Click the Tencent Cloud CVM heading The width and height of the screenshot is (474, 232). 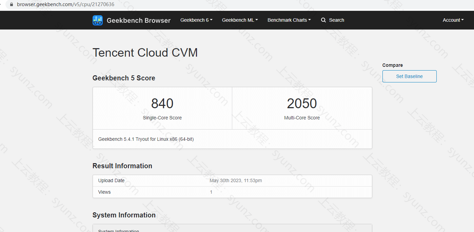145,53
